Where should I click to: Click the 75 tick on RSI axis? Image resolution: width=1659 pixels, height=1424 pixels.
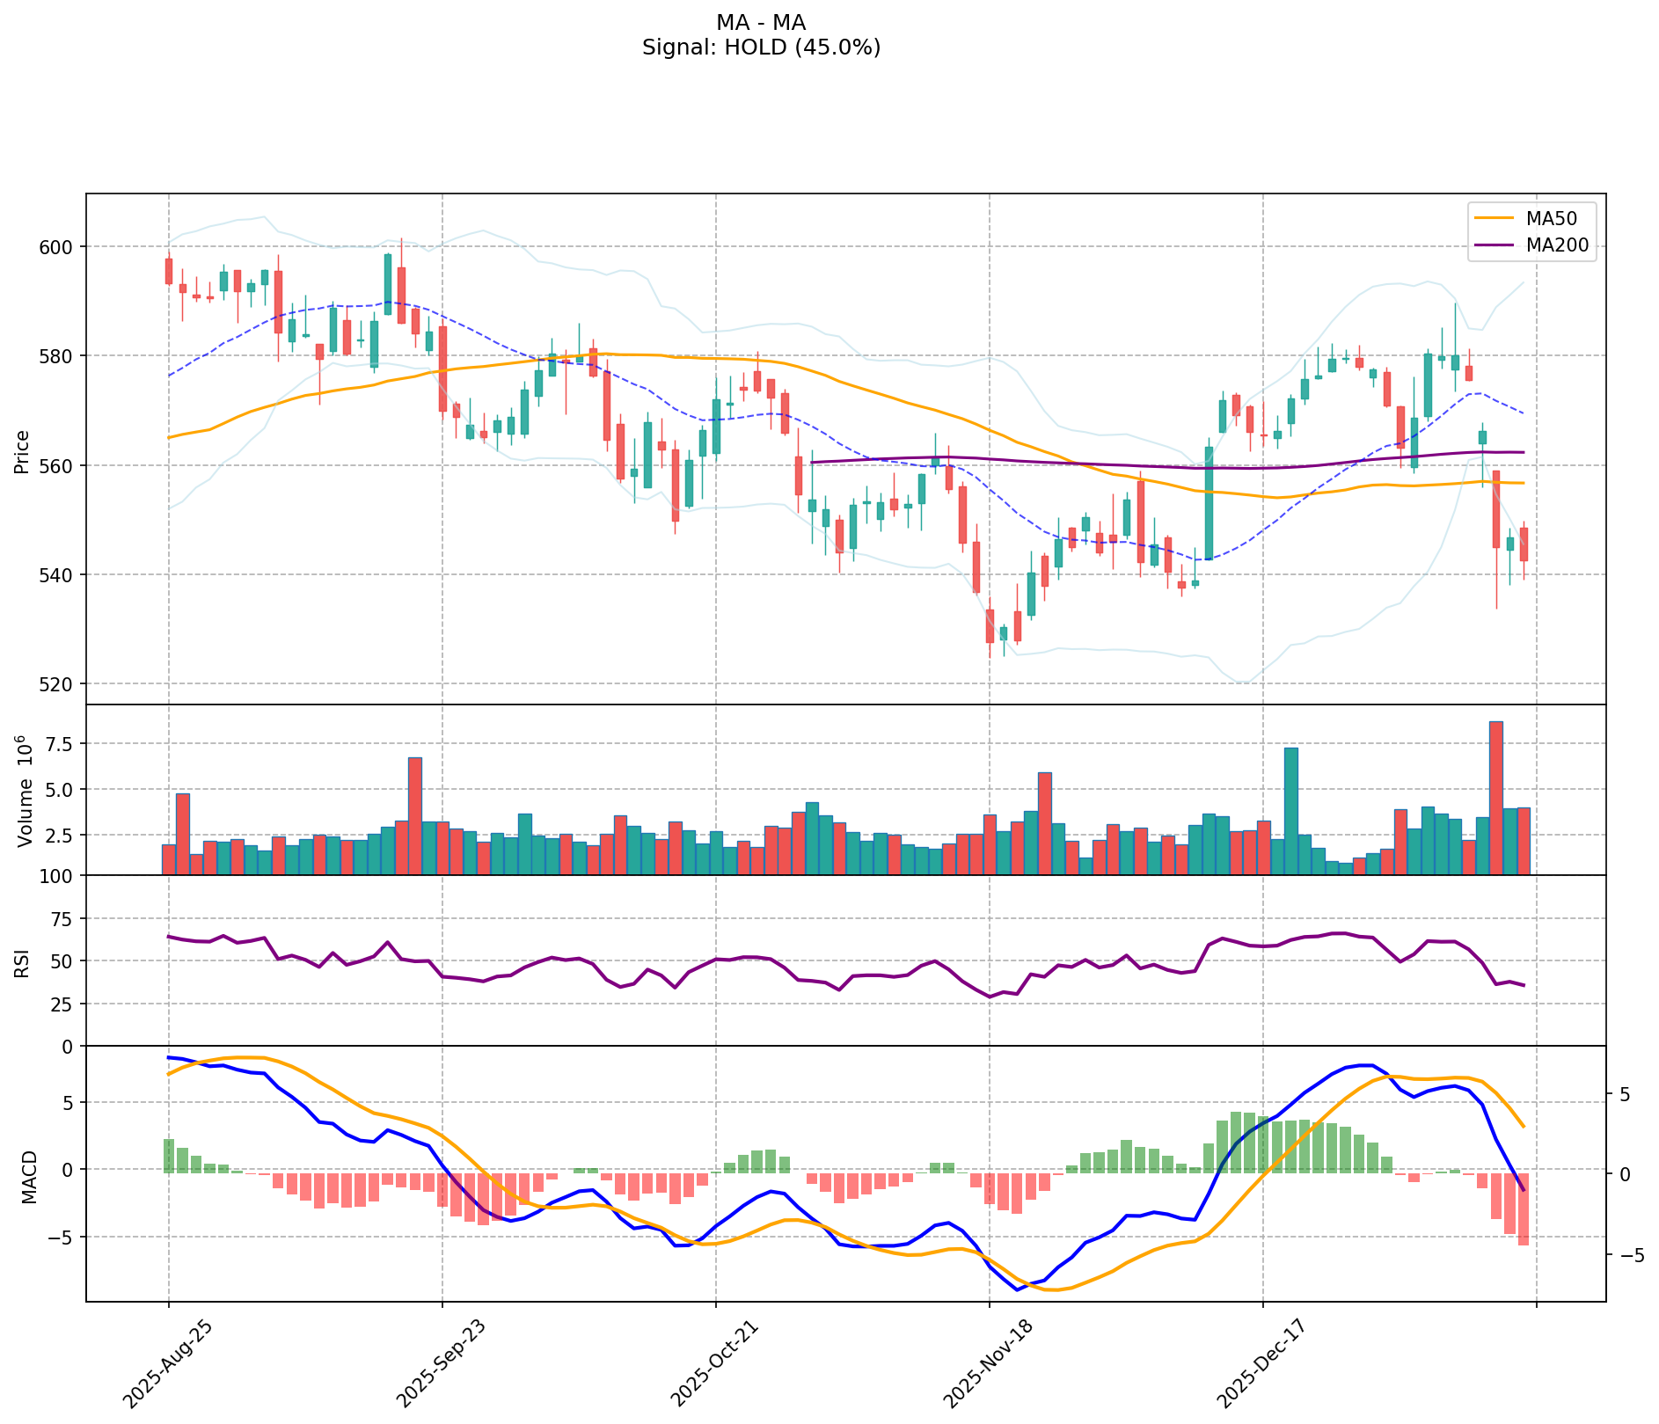tap(62, 919)
